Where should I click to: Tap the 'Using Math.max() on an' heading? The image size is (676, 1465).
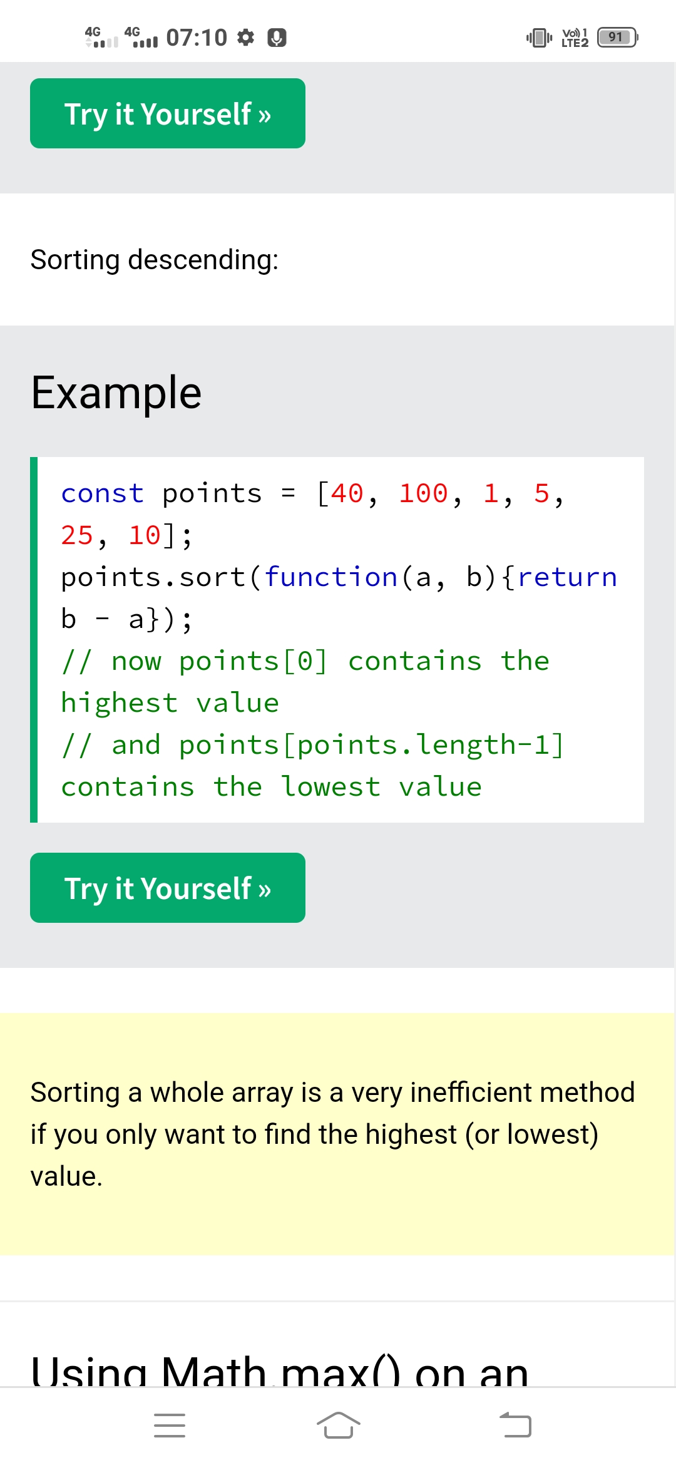[280, 1371]
